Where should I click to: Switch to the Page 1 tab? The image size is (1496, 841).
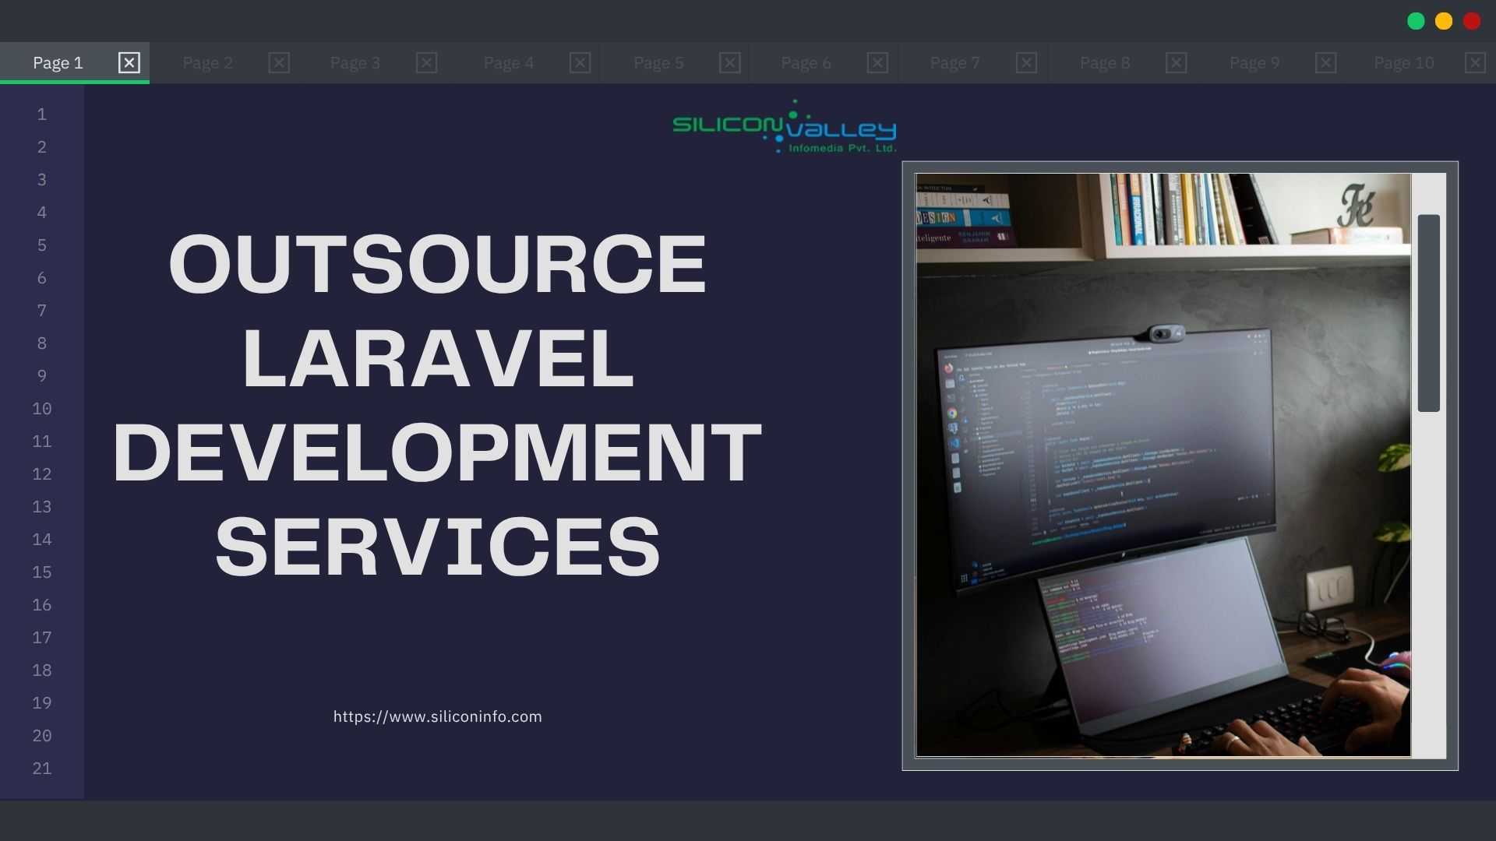click(x=58, y=62)
